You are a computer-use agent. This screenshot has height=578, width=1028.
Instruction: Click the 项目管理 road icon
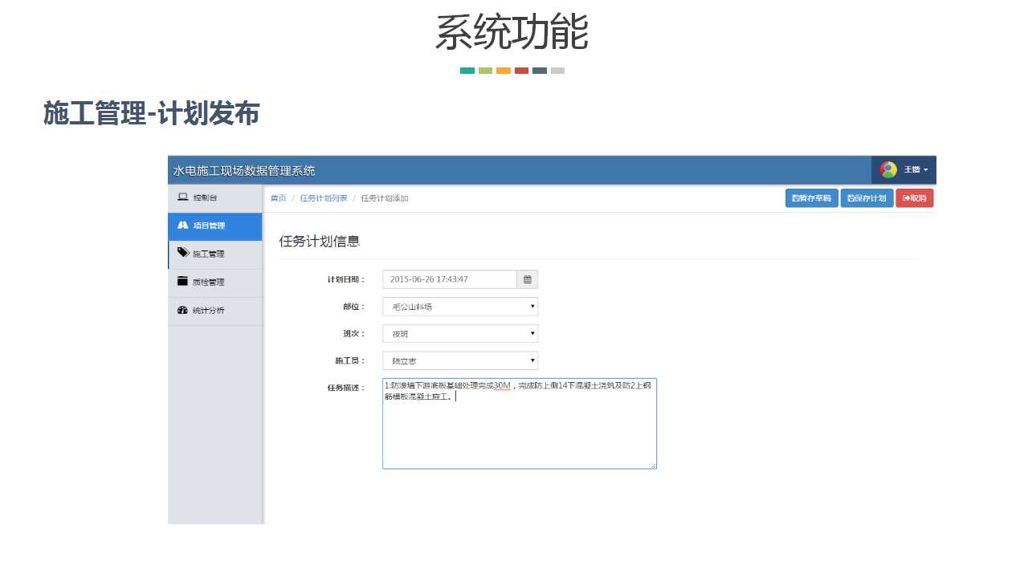point(182,226)
